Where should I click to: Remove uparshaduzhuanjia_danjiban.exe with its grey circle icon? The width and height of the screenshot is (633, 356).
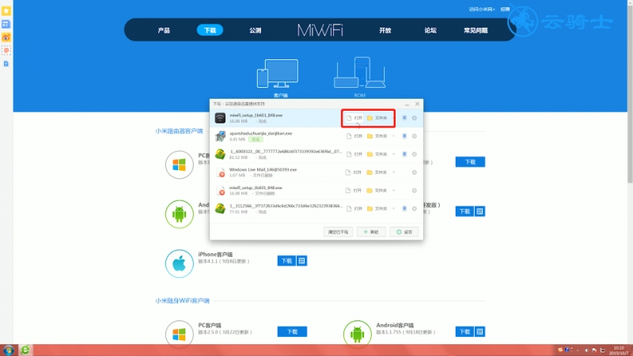pyautogui.click(x=414, y=136)
